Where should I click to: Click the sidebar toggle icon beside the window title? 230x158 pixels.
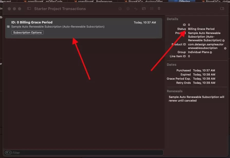[29, 8]
